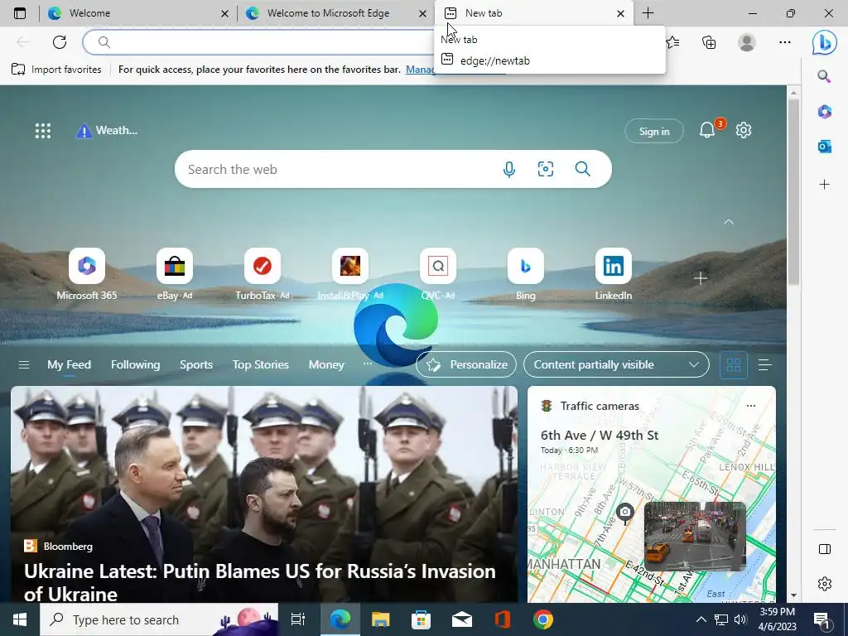Open sidebar settings gear at bottom

pos(825,584)
